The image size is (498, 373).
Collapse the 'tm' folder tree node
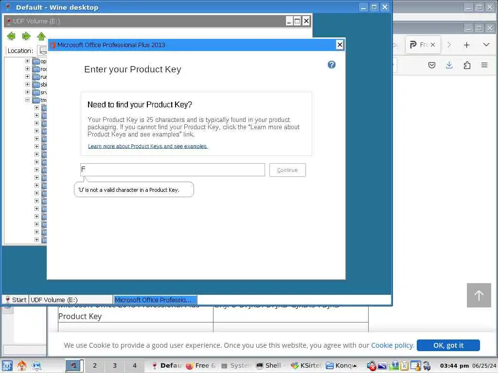tap(27, 100)
